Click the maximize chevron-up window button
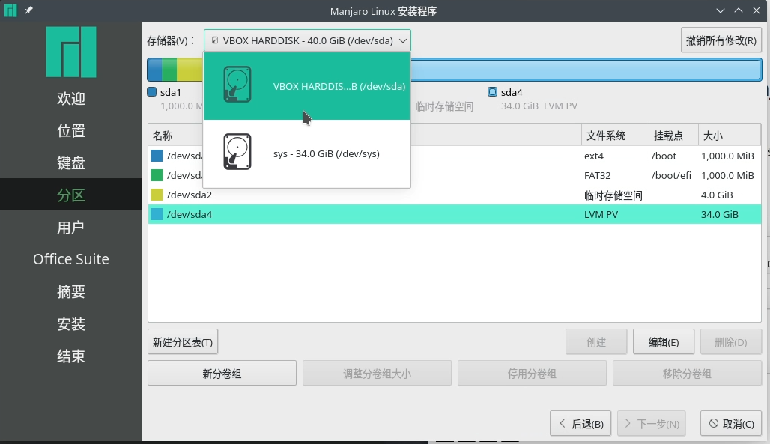 tap(738, 10)
